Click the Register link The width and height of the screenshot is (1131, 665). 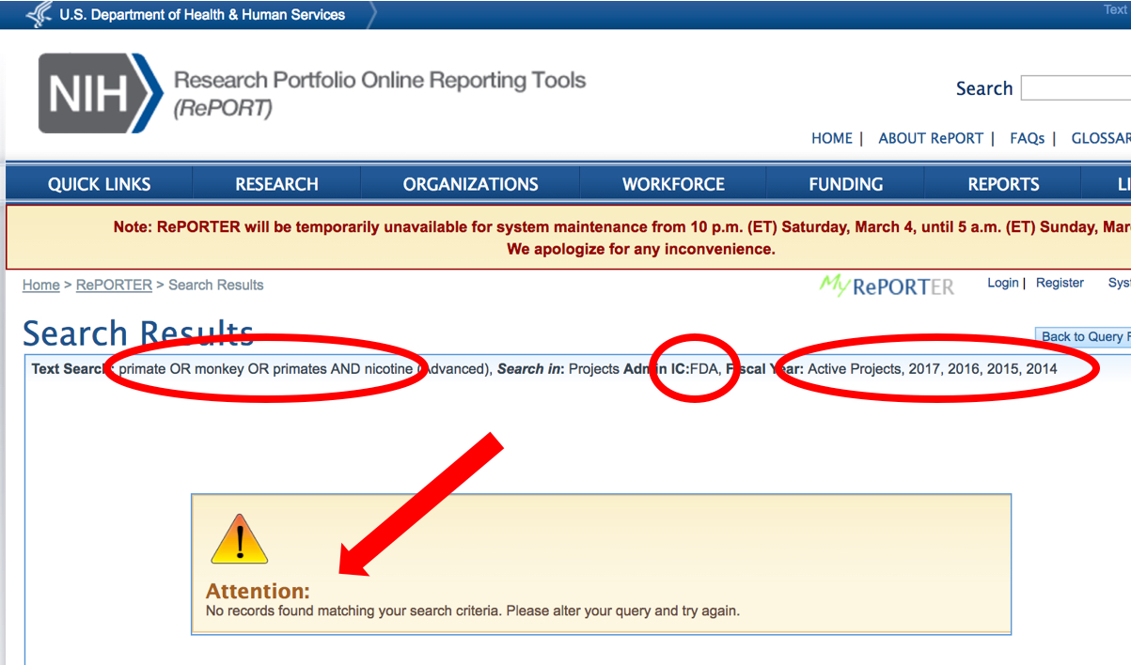[1060, 283]
